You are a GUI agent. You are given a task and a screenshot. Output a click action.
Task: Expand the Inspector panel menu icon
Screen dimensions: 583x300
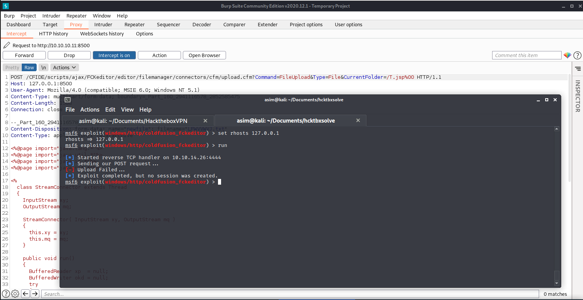(x=578, y=69)
